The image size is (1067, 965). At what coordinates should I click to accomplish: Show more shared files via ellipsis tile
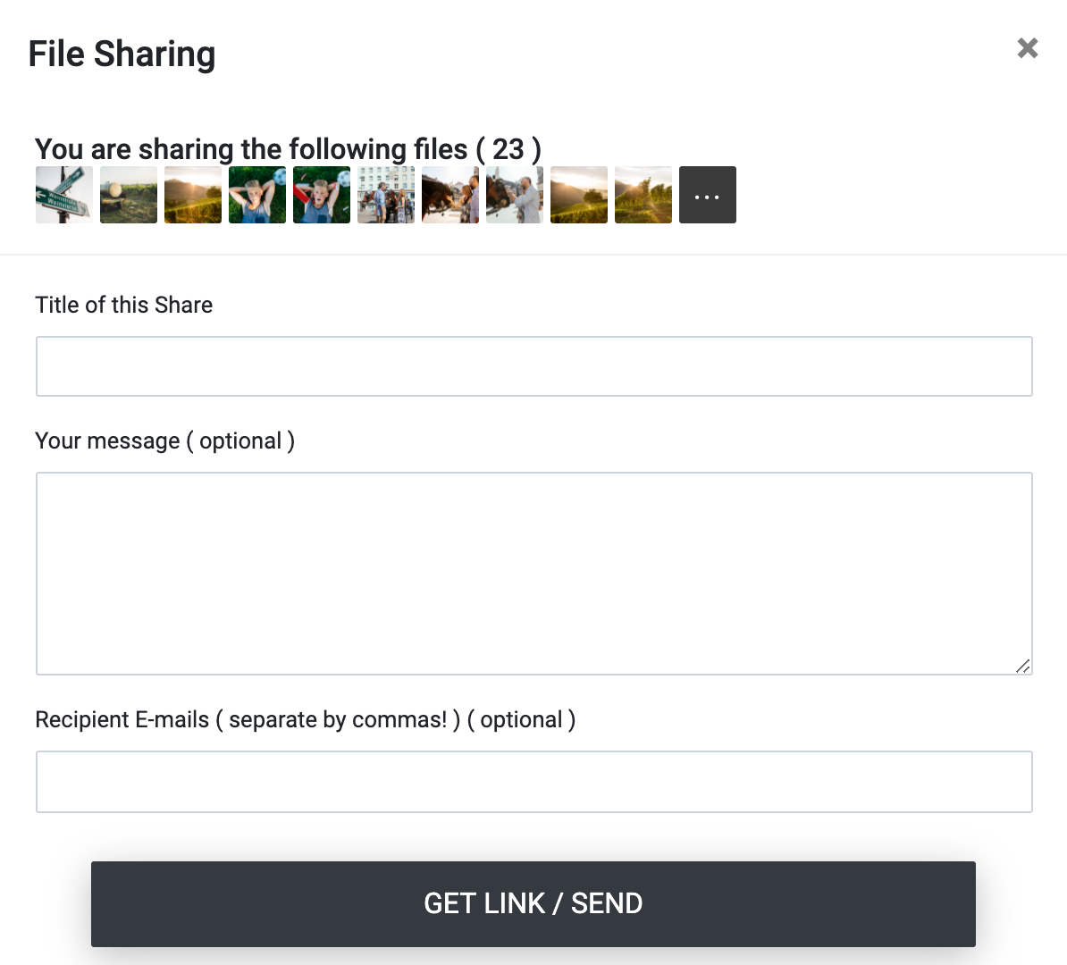(x=708, y=195)
